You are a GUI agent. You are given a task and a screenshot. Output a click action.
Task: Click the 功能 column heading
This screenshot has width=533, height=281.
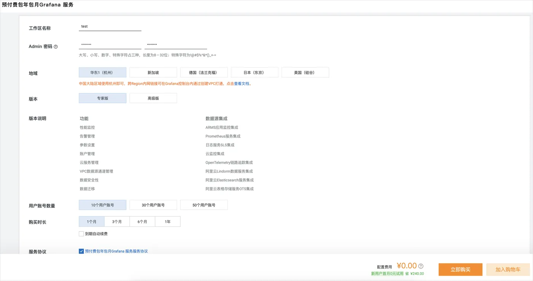pos(84,119)
